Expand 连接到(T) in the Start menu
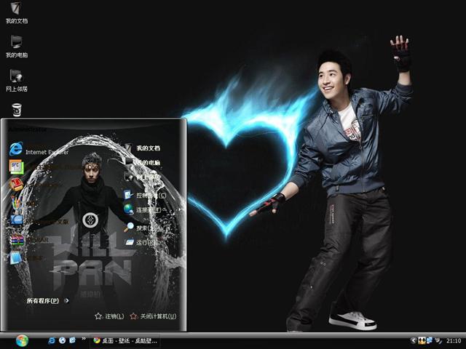The image size is (466, 349). (144, 209)
